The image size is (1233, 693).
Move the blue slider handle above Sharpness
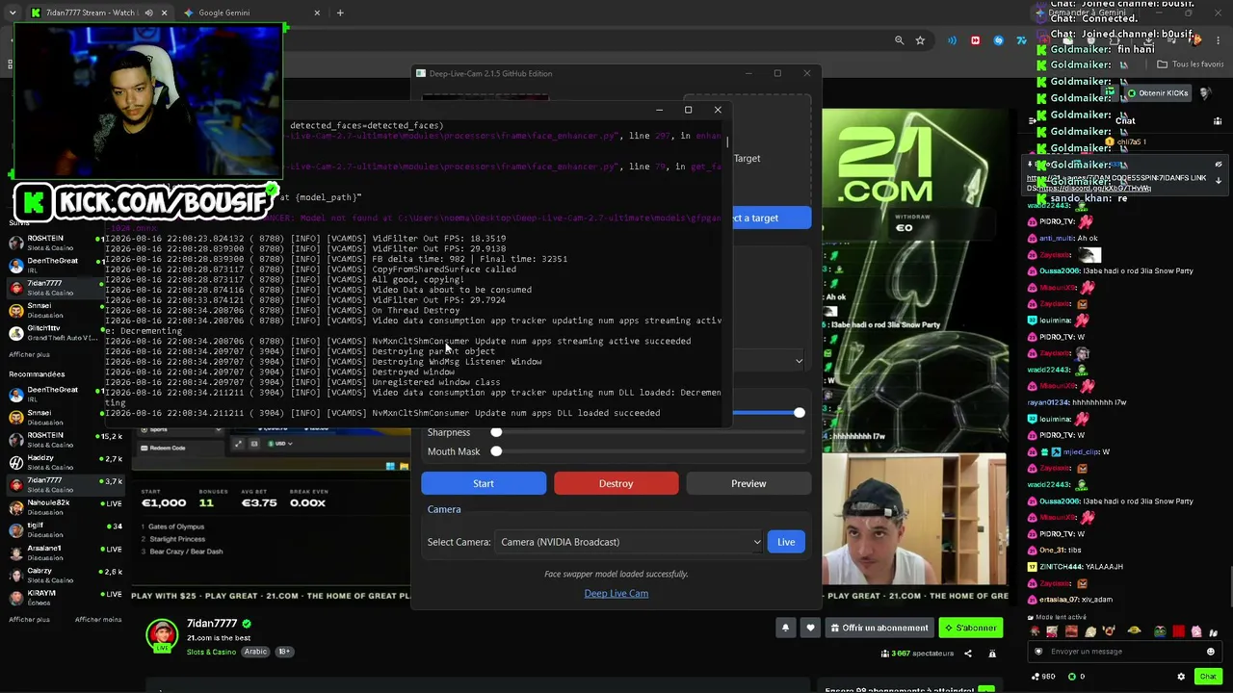pos(799,413)
